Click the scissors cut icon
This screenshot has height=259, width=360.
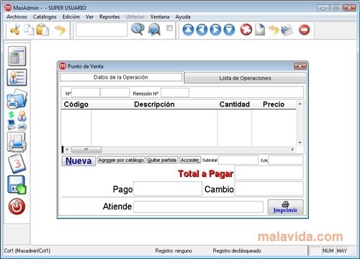coord(15,30)
